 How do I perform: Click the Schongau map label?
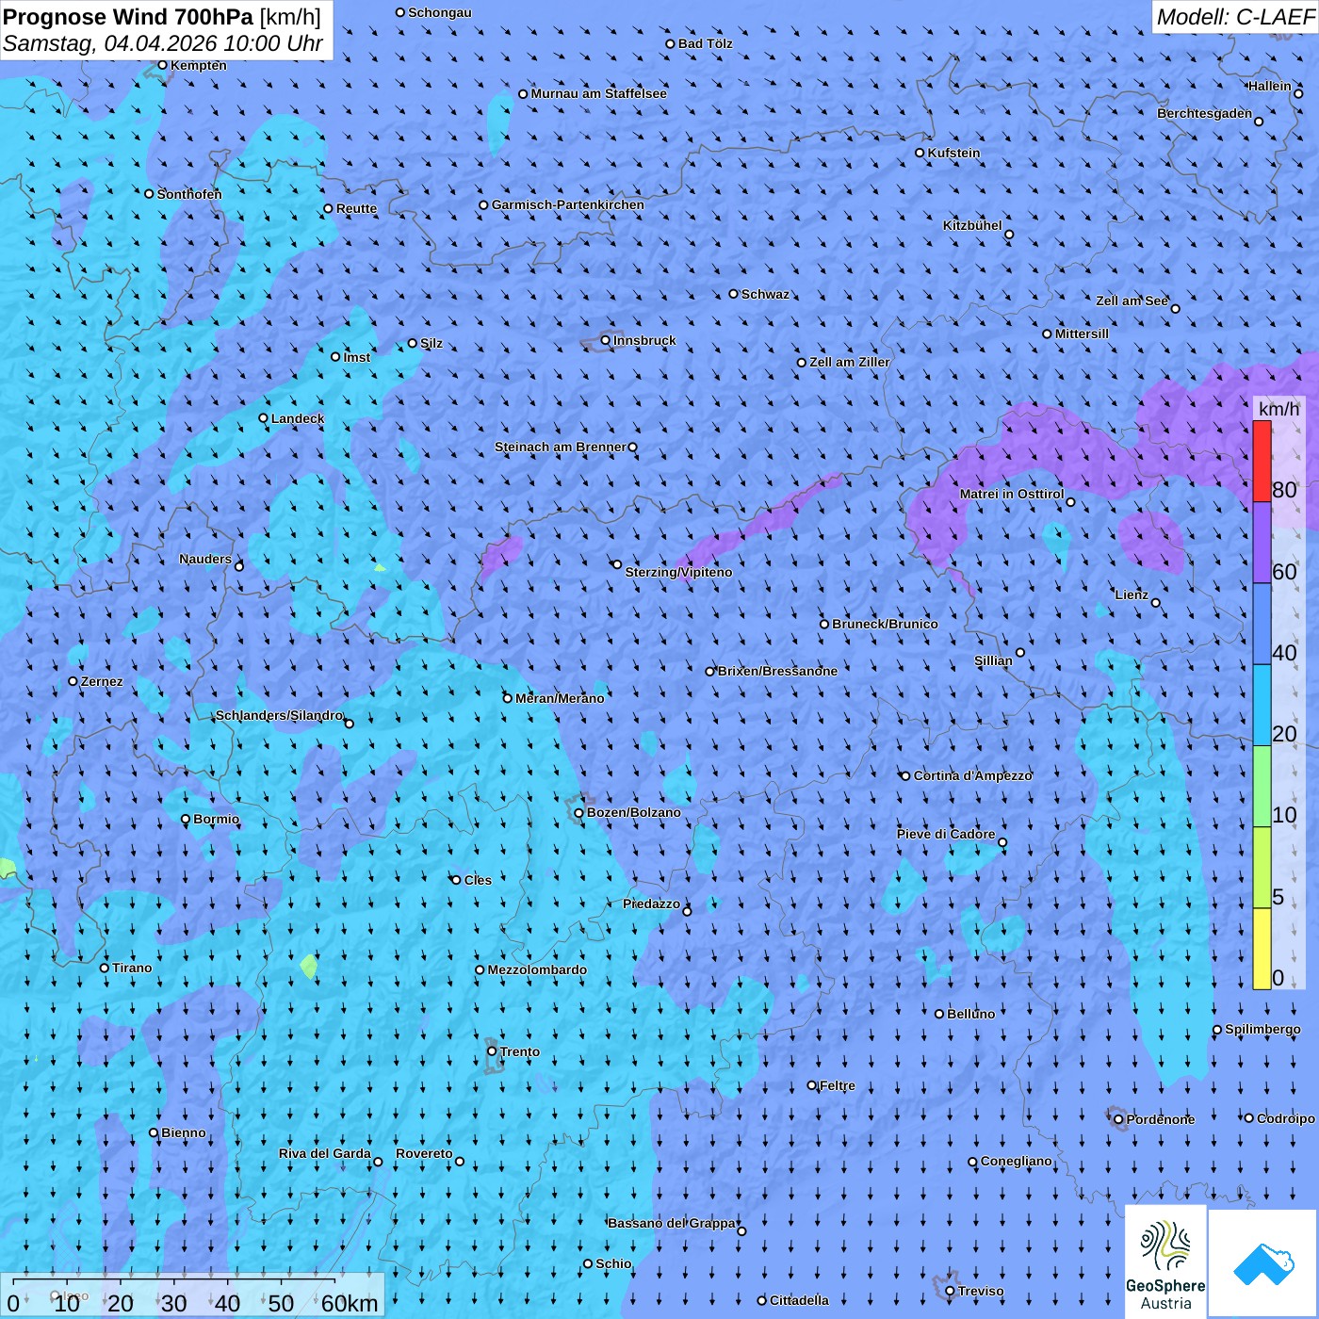[440, 12]
